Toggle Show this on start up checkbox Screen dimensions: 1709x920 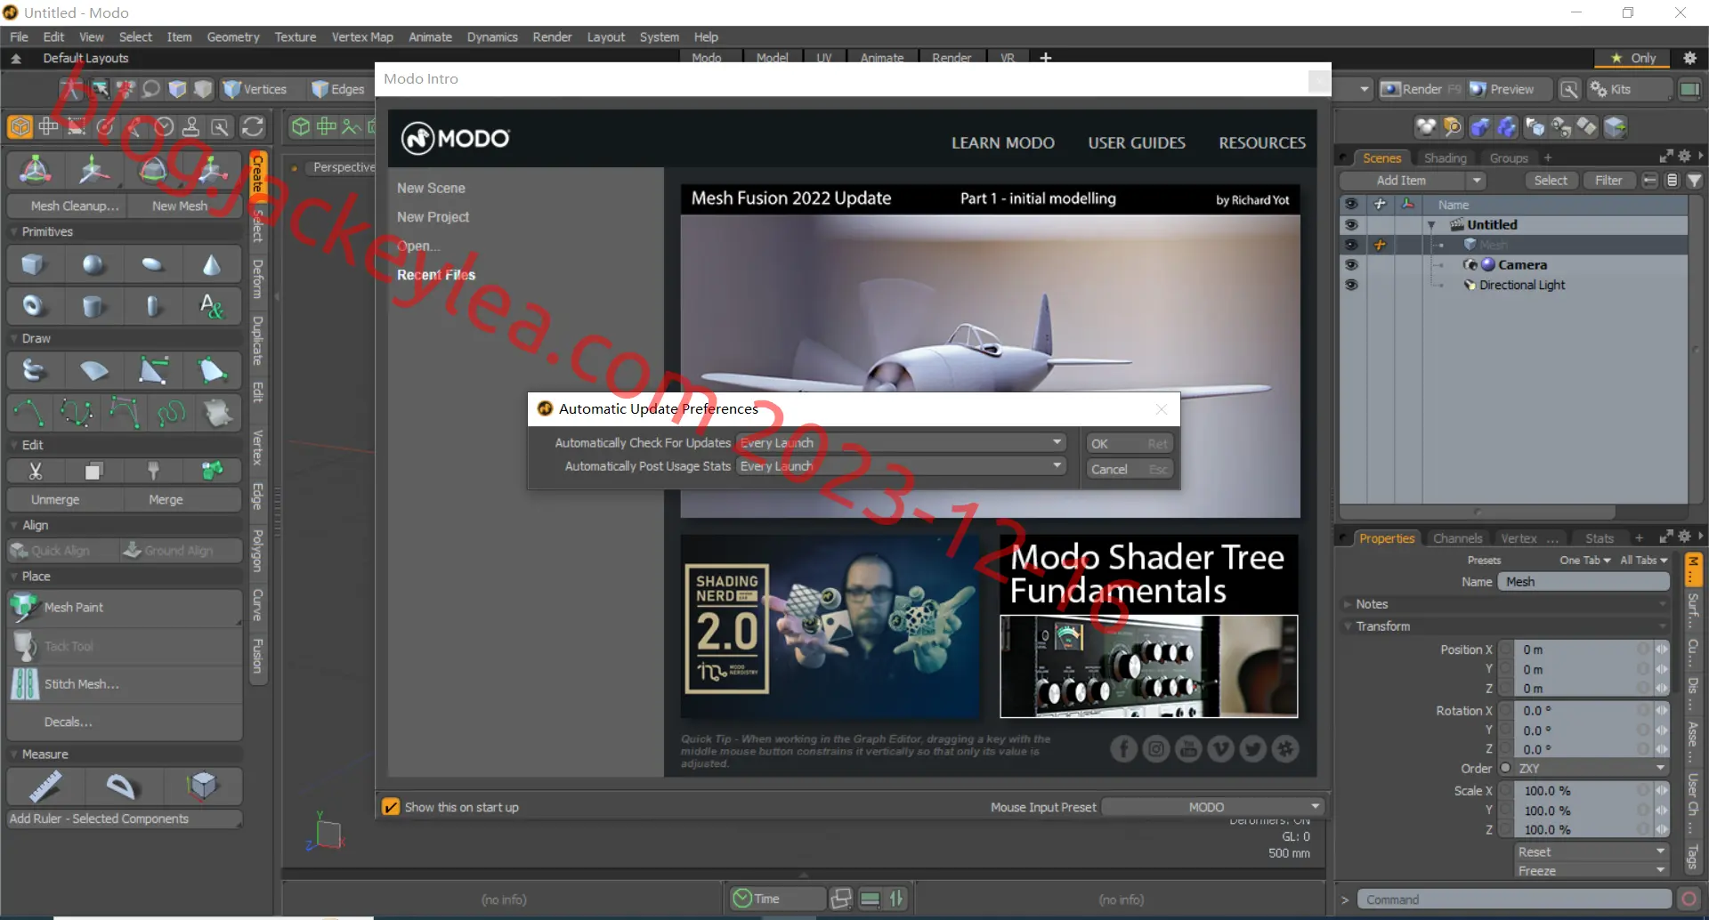(391, 807)
